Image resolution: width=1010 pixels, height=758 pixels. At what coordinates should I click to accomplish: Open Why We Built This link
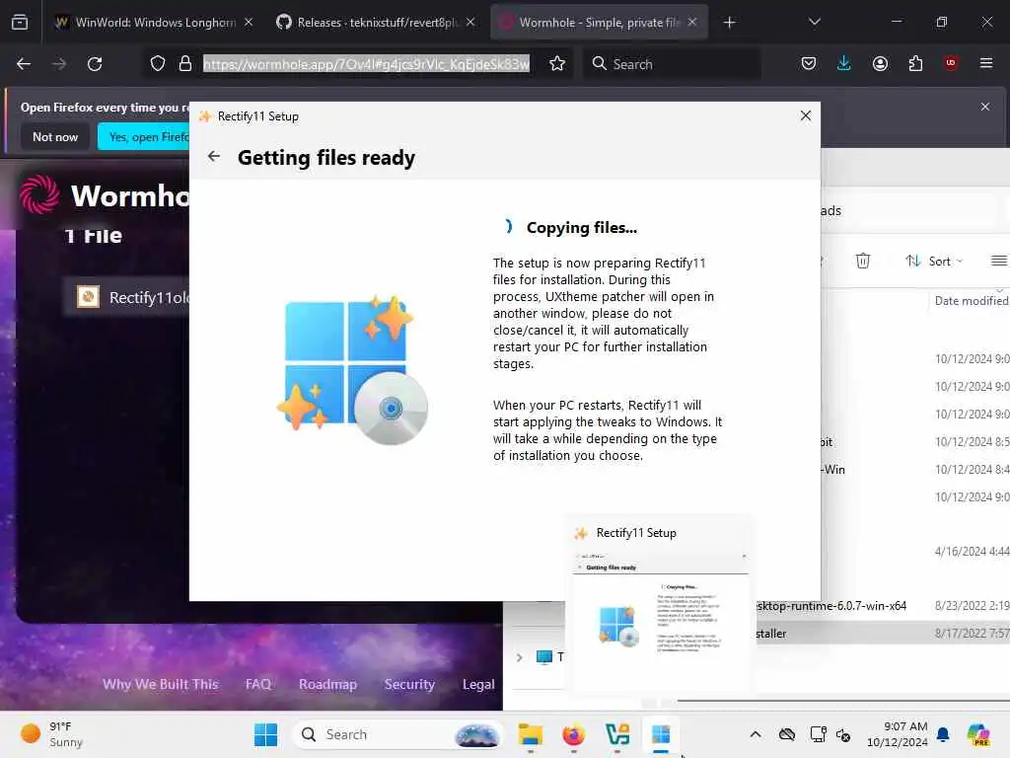point(161,684)
